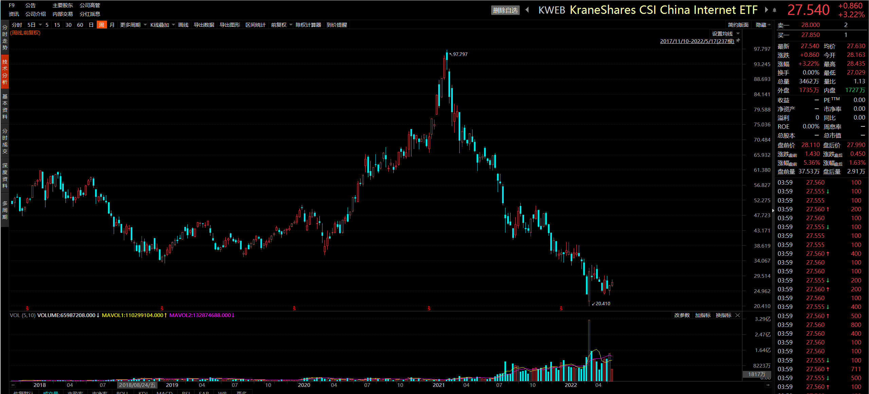Open the 基本资料 sidebar tab
The width and height of the screenshot is (869, 394).
(x=5, y=107)
